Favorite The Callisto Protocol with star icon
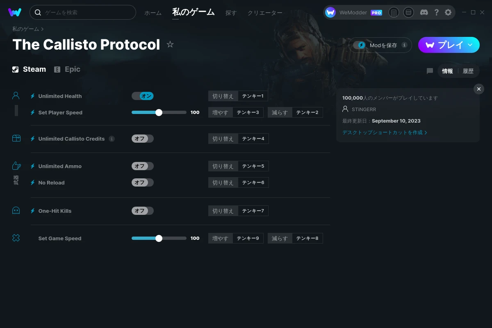 point(170,44)
